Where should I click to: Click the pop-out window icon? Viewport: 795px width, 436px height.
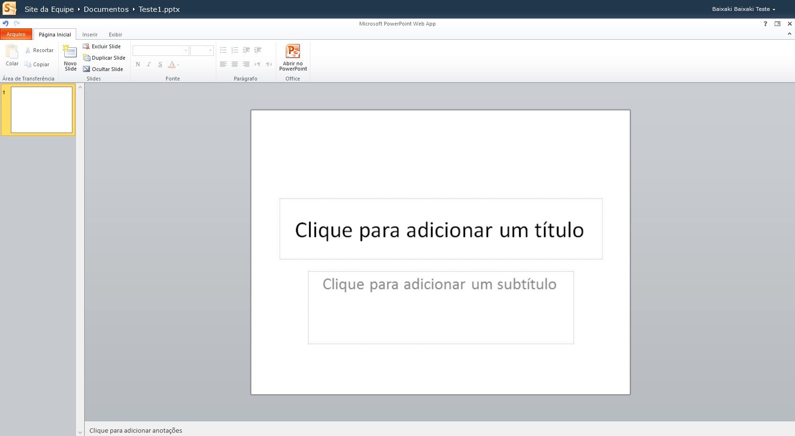coord(777,24)
